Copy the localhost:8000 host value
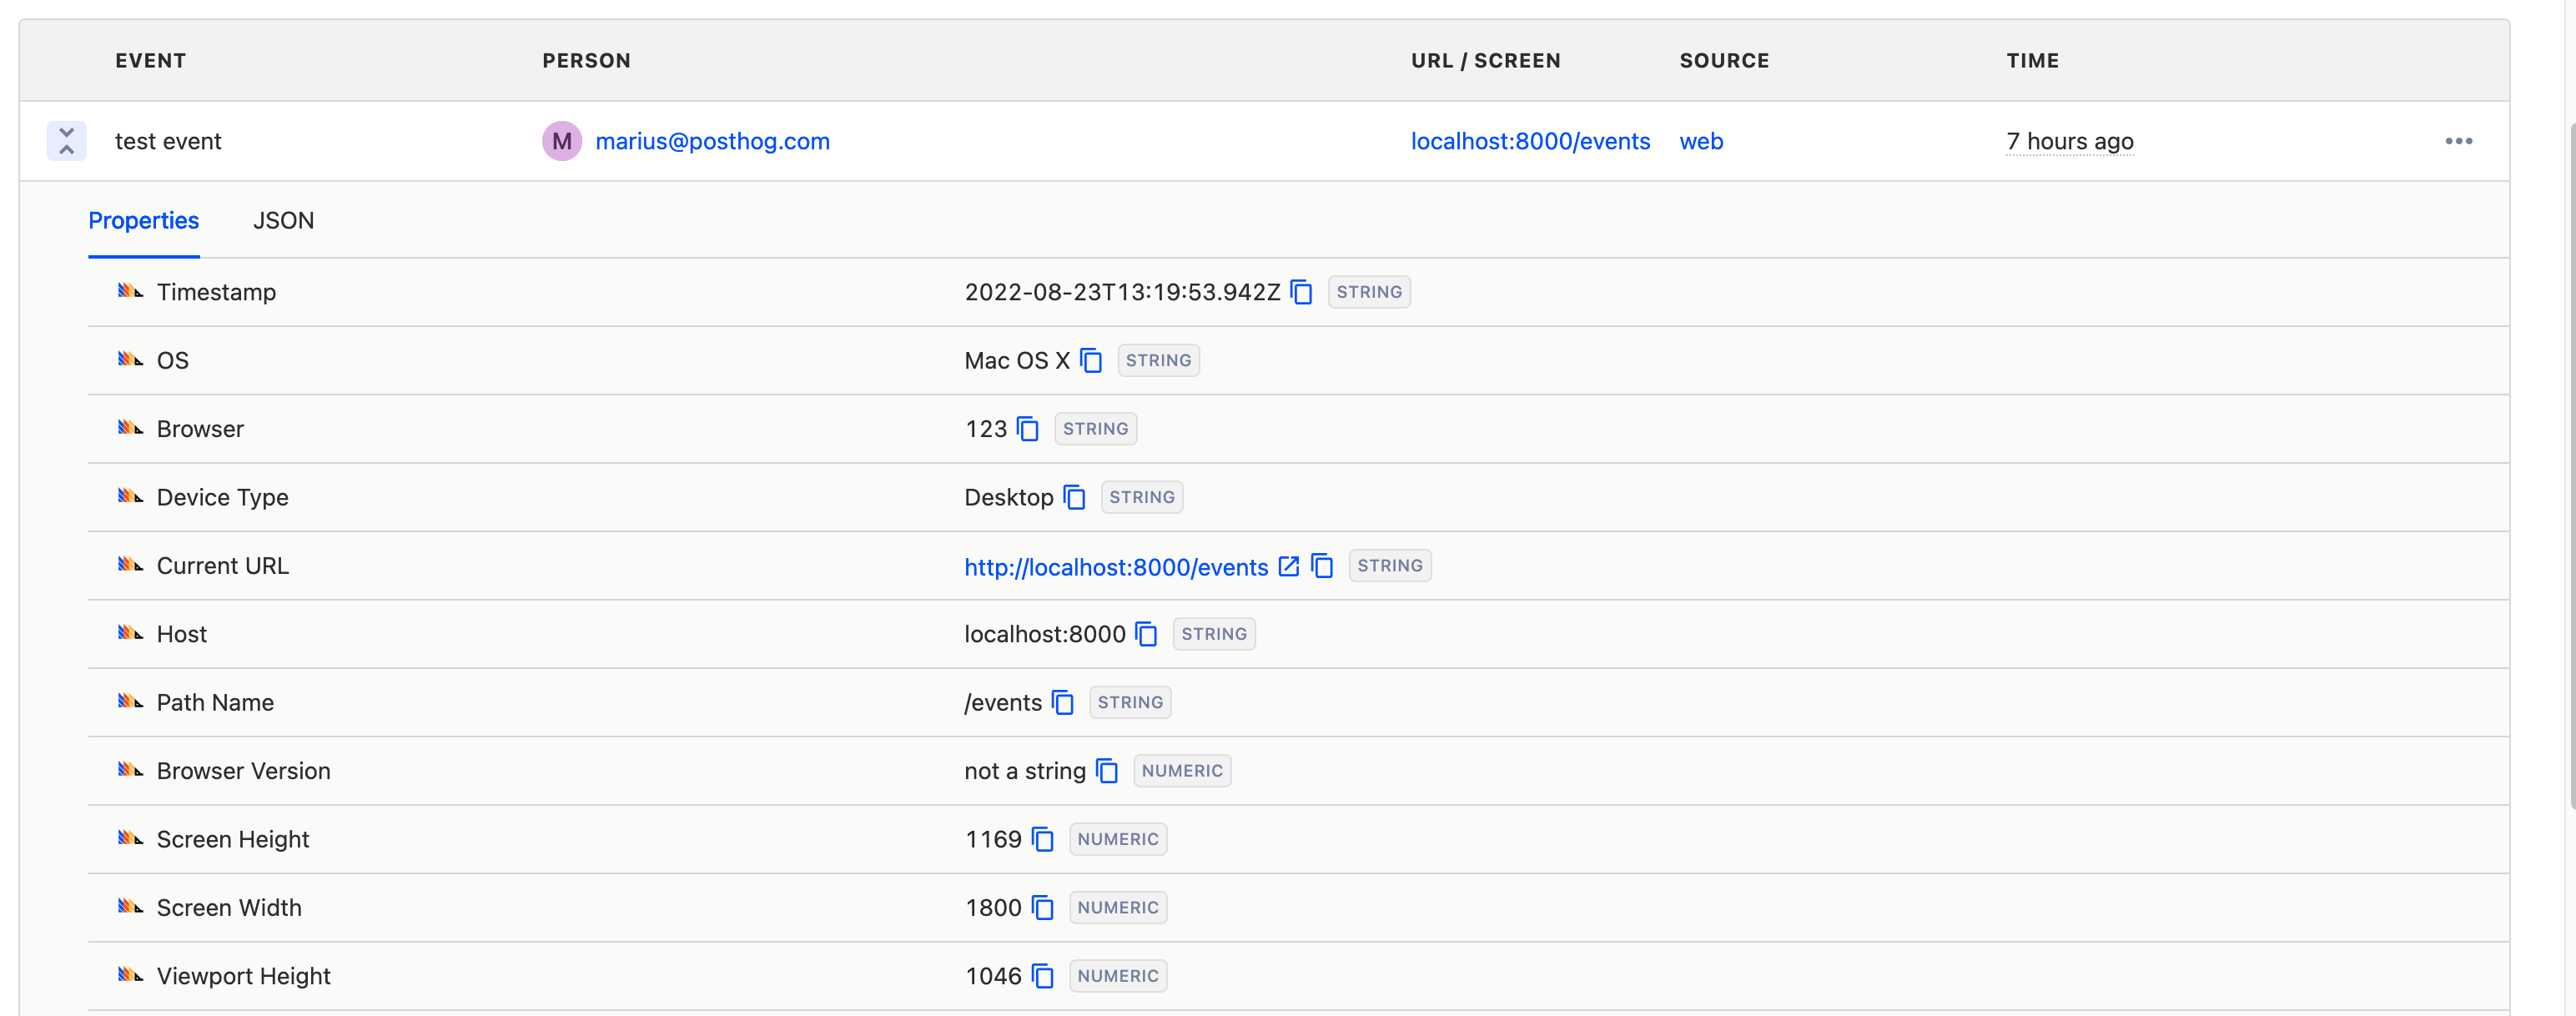Screen dimensions: 2576x1016 1146,634
